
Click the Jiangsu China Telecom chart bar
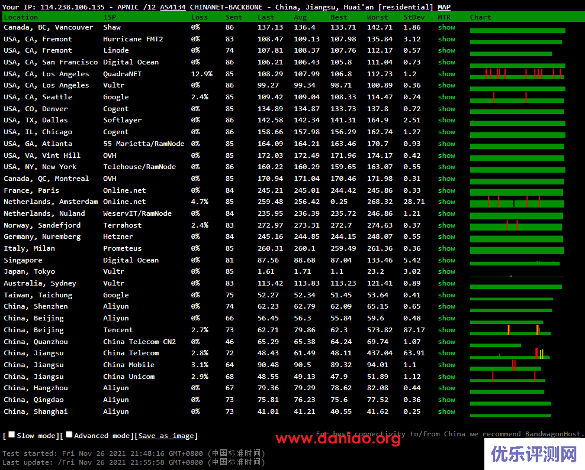coord(510,354)
